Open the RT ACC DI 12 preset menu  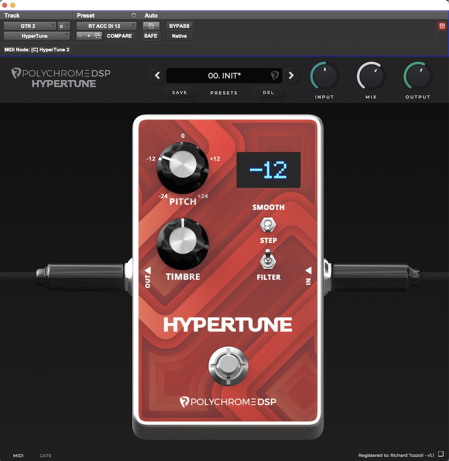coord(106,26)
